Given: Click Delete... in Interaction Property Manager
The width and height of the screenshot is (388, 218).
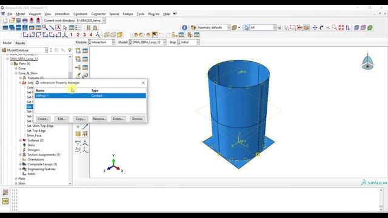Looking at the screenshot, I should coord(118,119).
